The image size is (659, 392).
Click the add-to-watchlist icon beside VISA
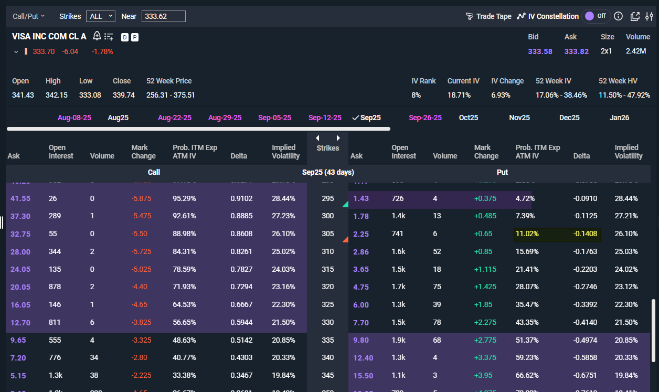[x=109, y=37]
